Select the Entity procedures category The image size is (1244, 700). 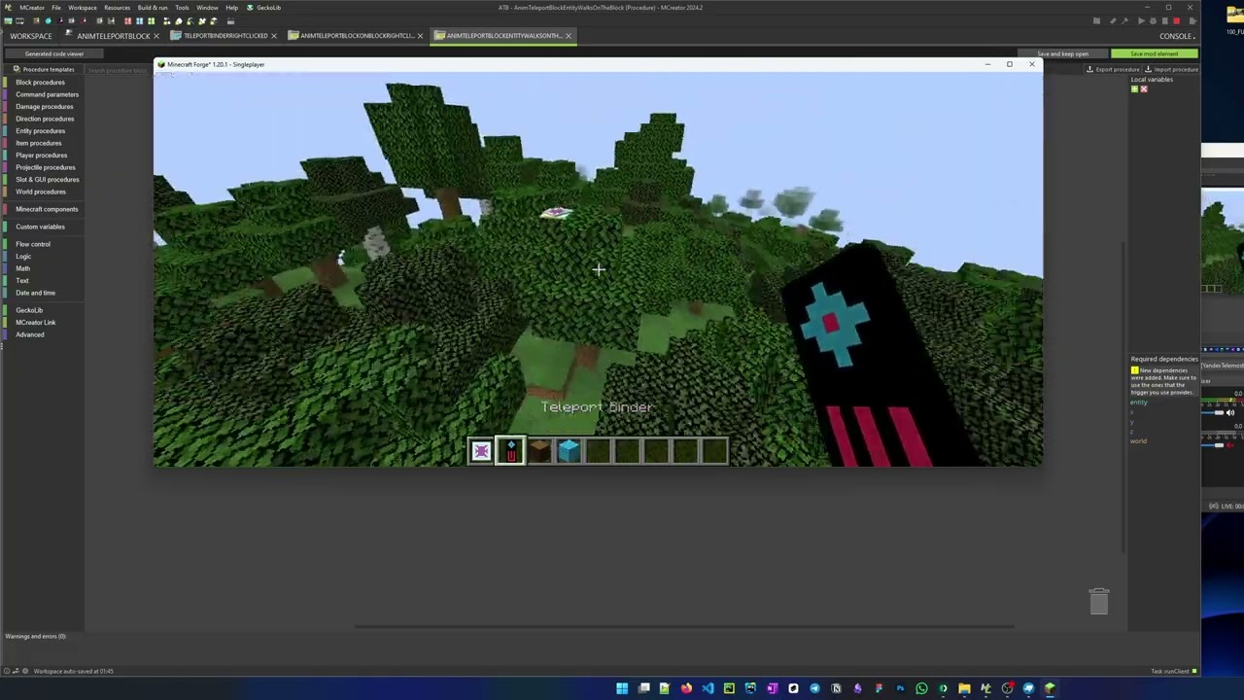click(40, 131)
